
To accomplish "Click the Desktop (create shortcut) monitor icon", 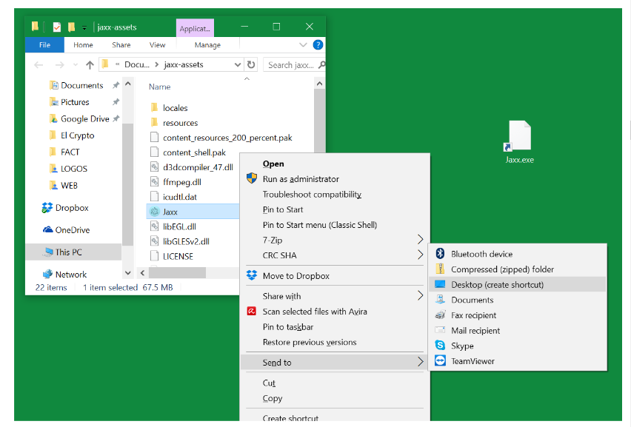I will pyautogui.click(x=440, y=284).
